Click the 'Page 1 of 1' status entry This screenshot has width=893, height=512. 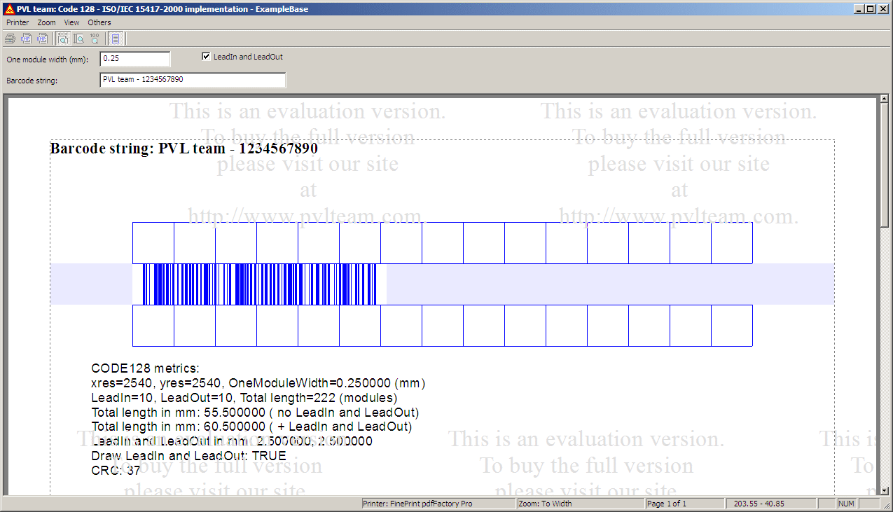(x=685, y=504)
